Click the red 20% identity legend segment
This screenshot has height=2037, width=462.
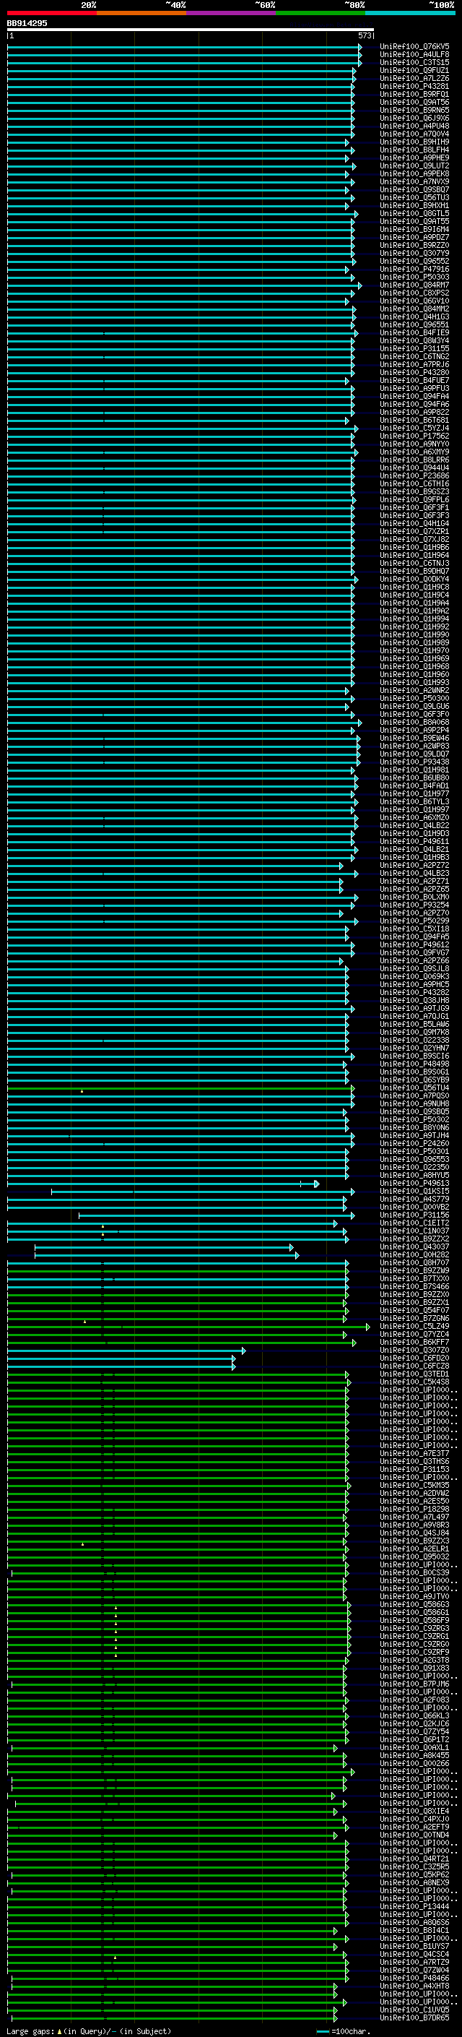pyautogui.click(x=52, y=13)
